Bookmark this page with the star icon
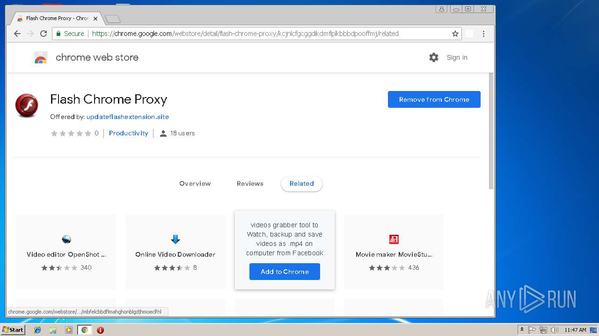Image resolution: width=599 pixels, height=336 pixels. (455, 34)
